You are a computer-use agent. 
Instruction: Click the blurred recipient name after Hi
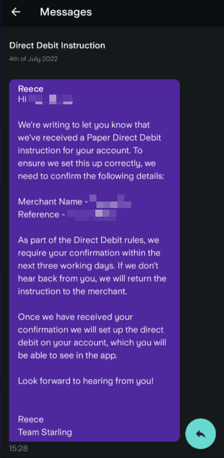point(50,99)
